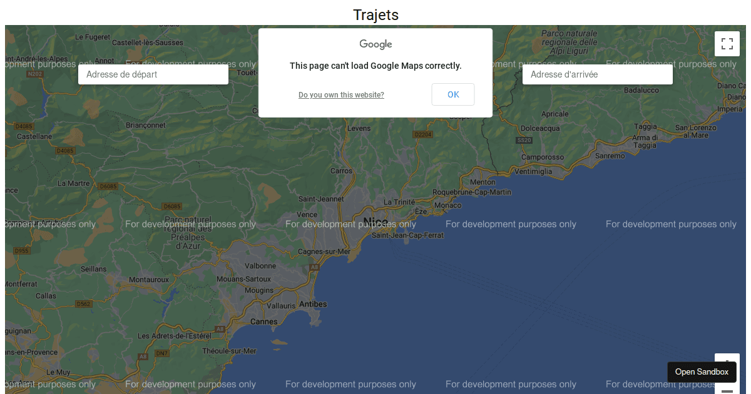Click the 'Cagnes-sur-Mer' map label
Viewport: 751px width, 394px height.
[x=324, y=251]
